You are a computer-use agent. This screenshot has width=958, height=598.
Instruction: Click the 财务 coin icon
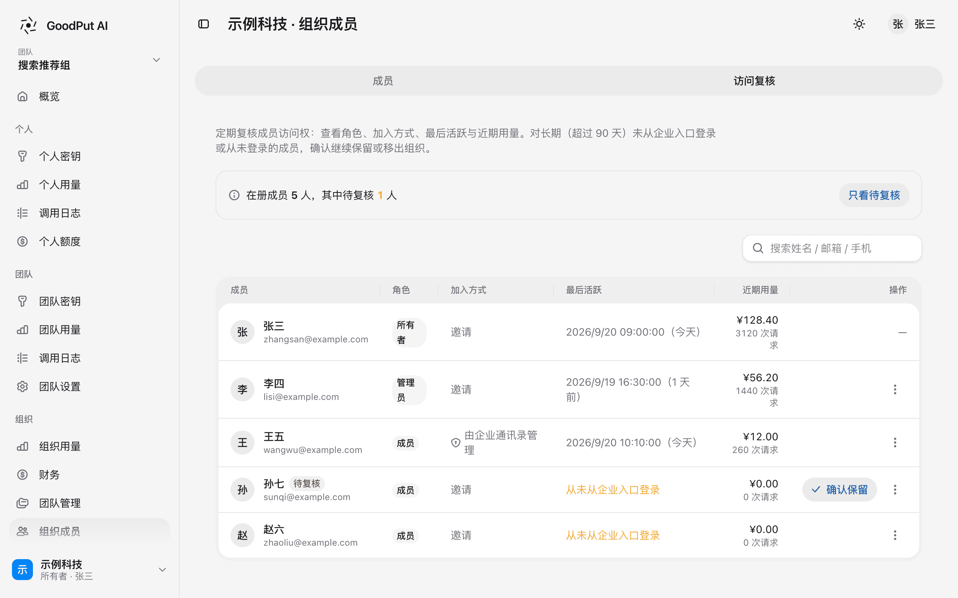22,475
